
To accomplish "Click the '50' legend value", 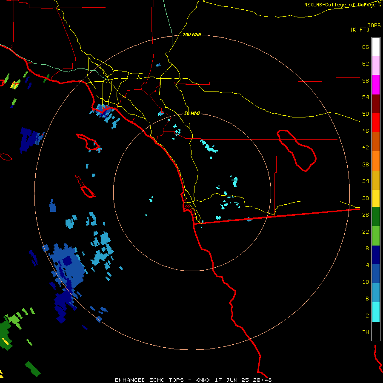I will tap(366, 114).
